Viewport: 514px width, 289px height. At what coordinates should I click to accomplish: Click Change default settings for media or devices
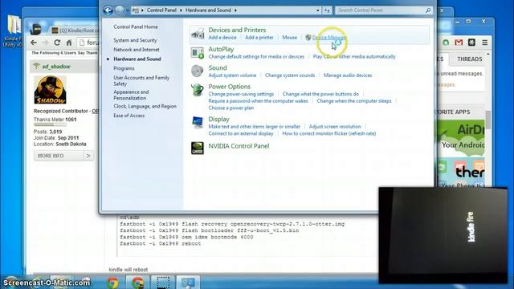256,57
